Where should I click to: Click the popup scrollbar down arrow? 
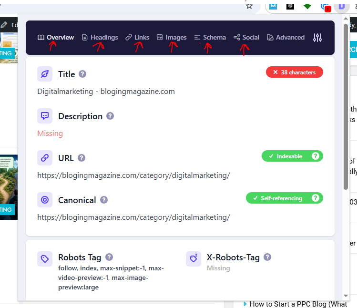point(346,296)
